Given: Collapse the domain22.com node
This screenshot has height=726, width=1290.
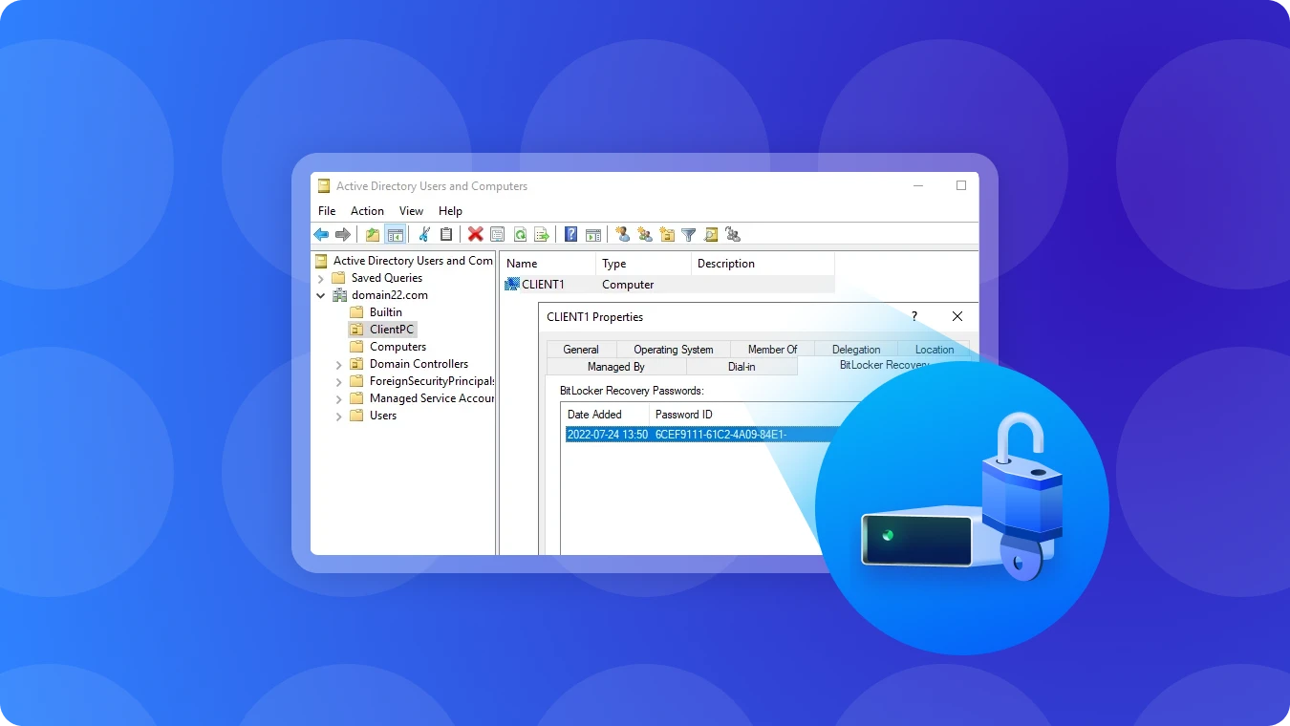Looking at the screenshot, I should tap(321, 295).
